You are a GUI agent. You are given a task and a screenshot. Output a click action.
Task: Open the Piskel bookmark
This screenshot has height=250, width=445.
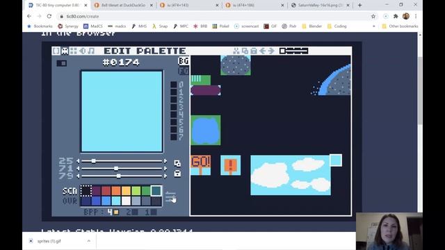pos(220,26)
